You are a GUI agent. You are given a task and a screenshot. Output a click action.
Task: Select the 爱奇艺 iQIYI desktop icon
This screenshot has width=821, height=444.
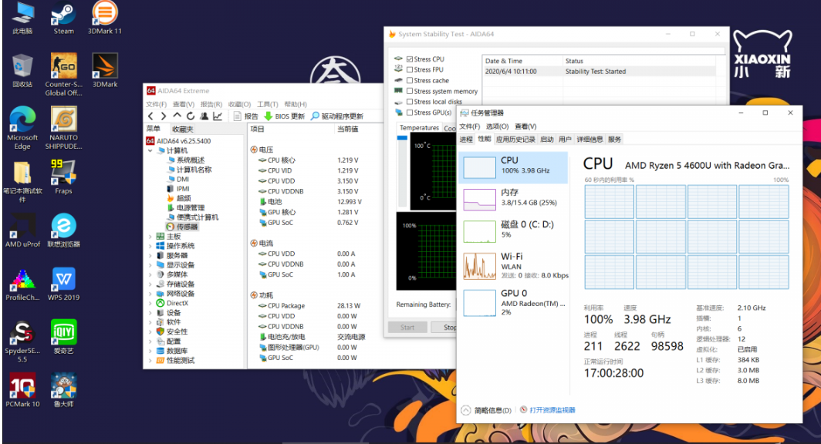pyautogui.click(x=63, y=337)
